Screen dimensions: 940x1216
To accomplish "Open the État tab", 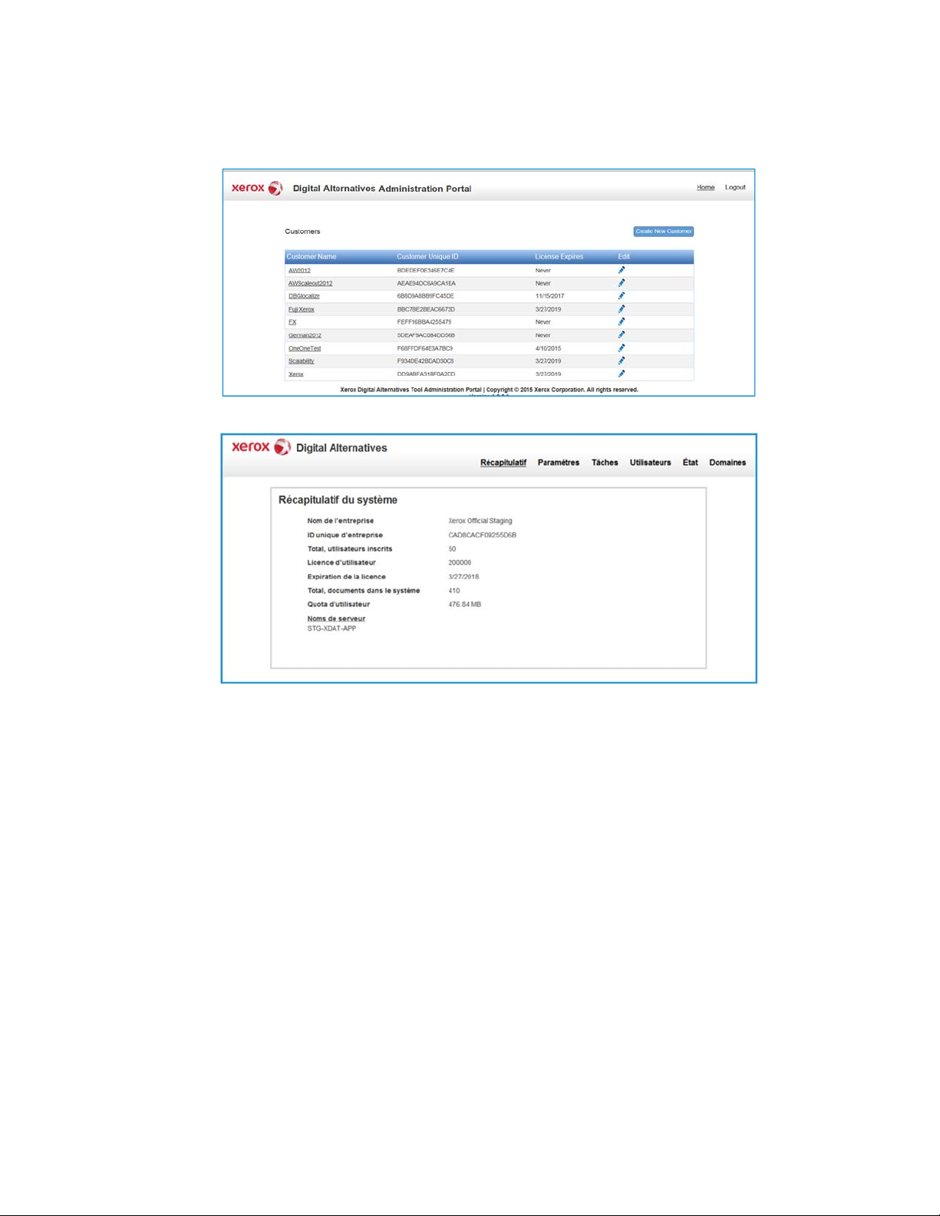I will [691, 463].
